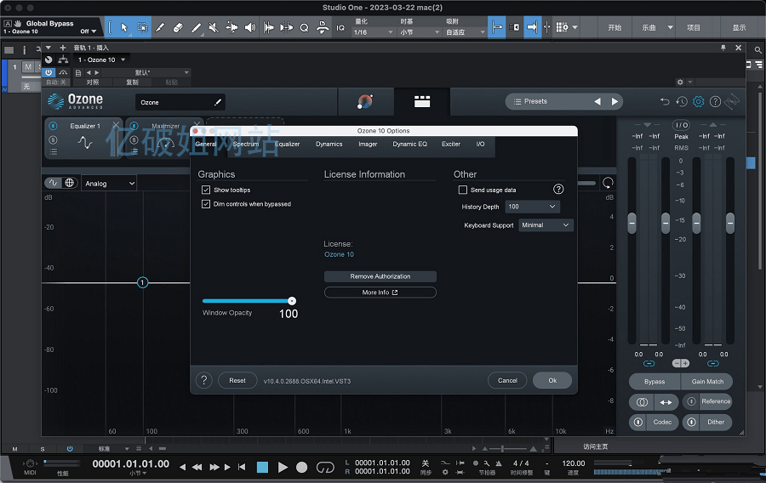Switch to the Equalizer options tab
Viewport: 766px width, 483px height.
click(x=288, y=144)
